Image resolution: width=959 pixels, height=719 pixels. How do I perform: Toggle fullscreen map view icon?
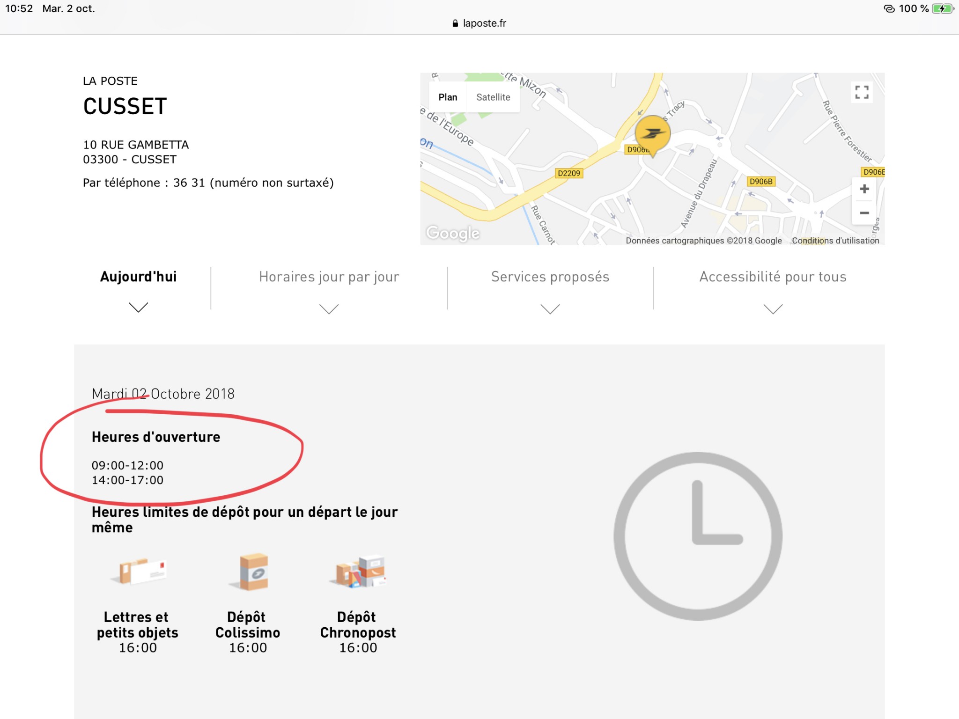862,92
